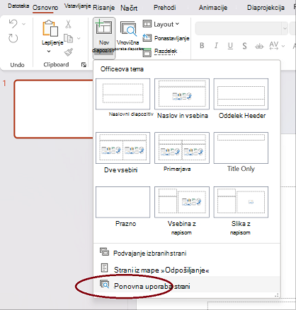Image resolution: width=296 pixels, height=310 pixels.
Task: Open the Razdelek section menu
Action: (160, 52)
